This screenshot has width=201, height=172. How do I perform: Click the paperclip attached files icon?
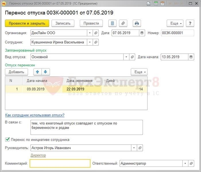123,23
